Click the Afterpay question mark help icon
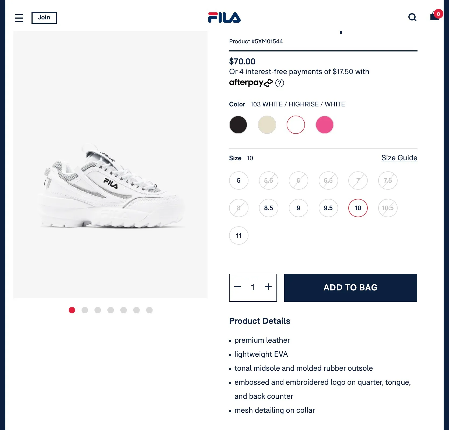 point(280,83)
